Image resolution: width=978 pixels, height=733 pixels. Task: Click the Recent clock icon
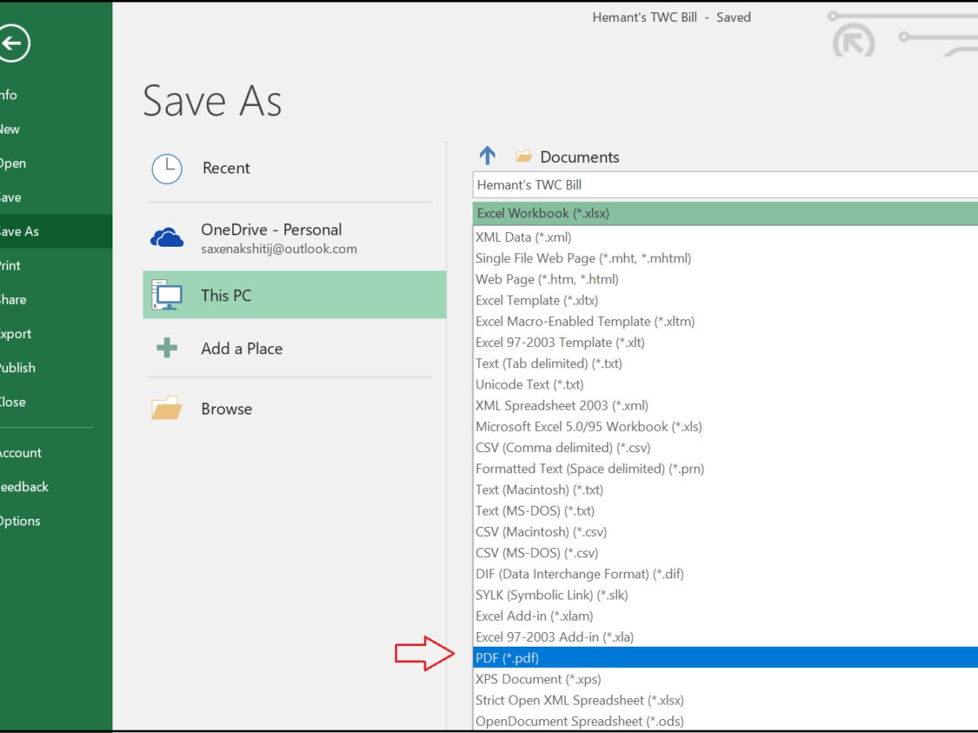tap(167, 169)
